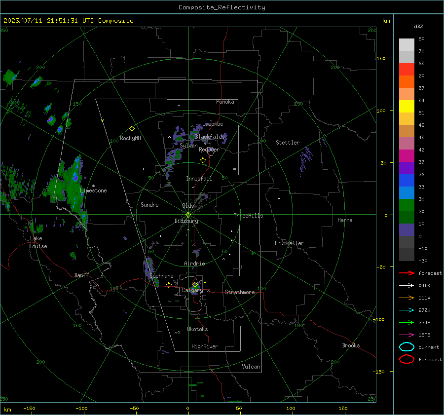
Task: Click the white 04DK arrow icon
Action: click(407, 285)
